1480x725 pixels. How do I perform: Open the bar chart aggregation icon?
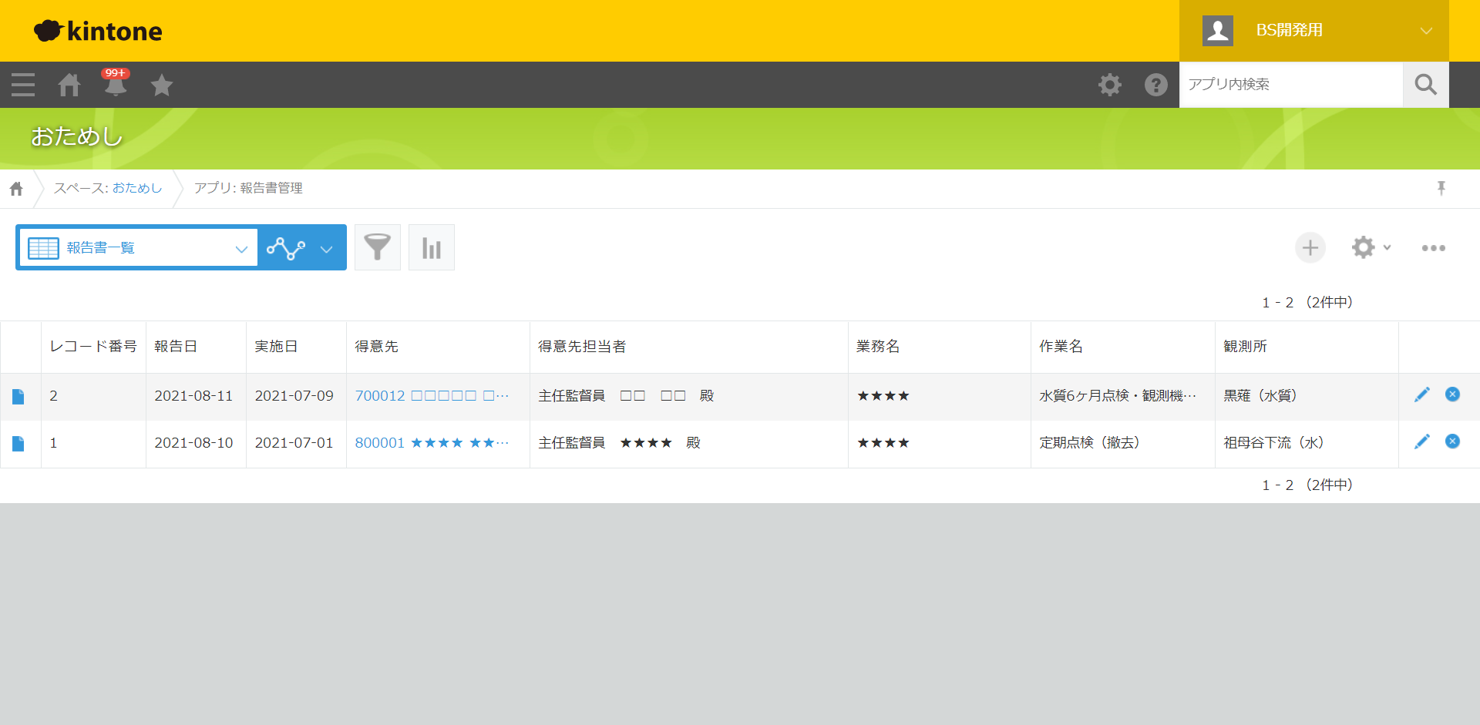431,247
